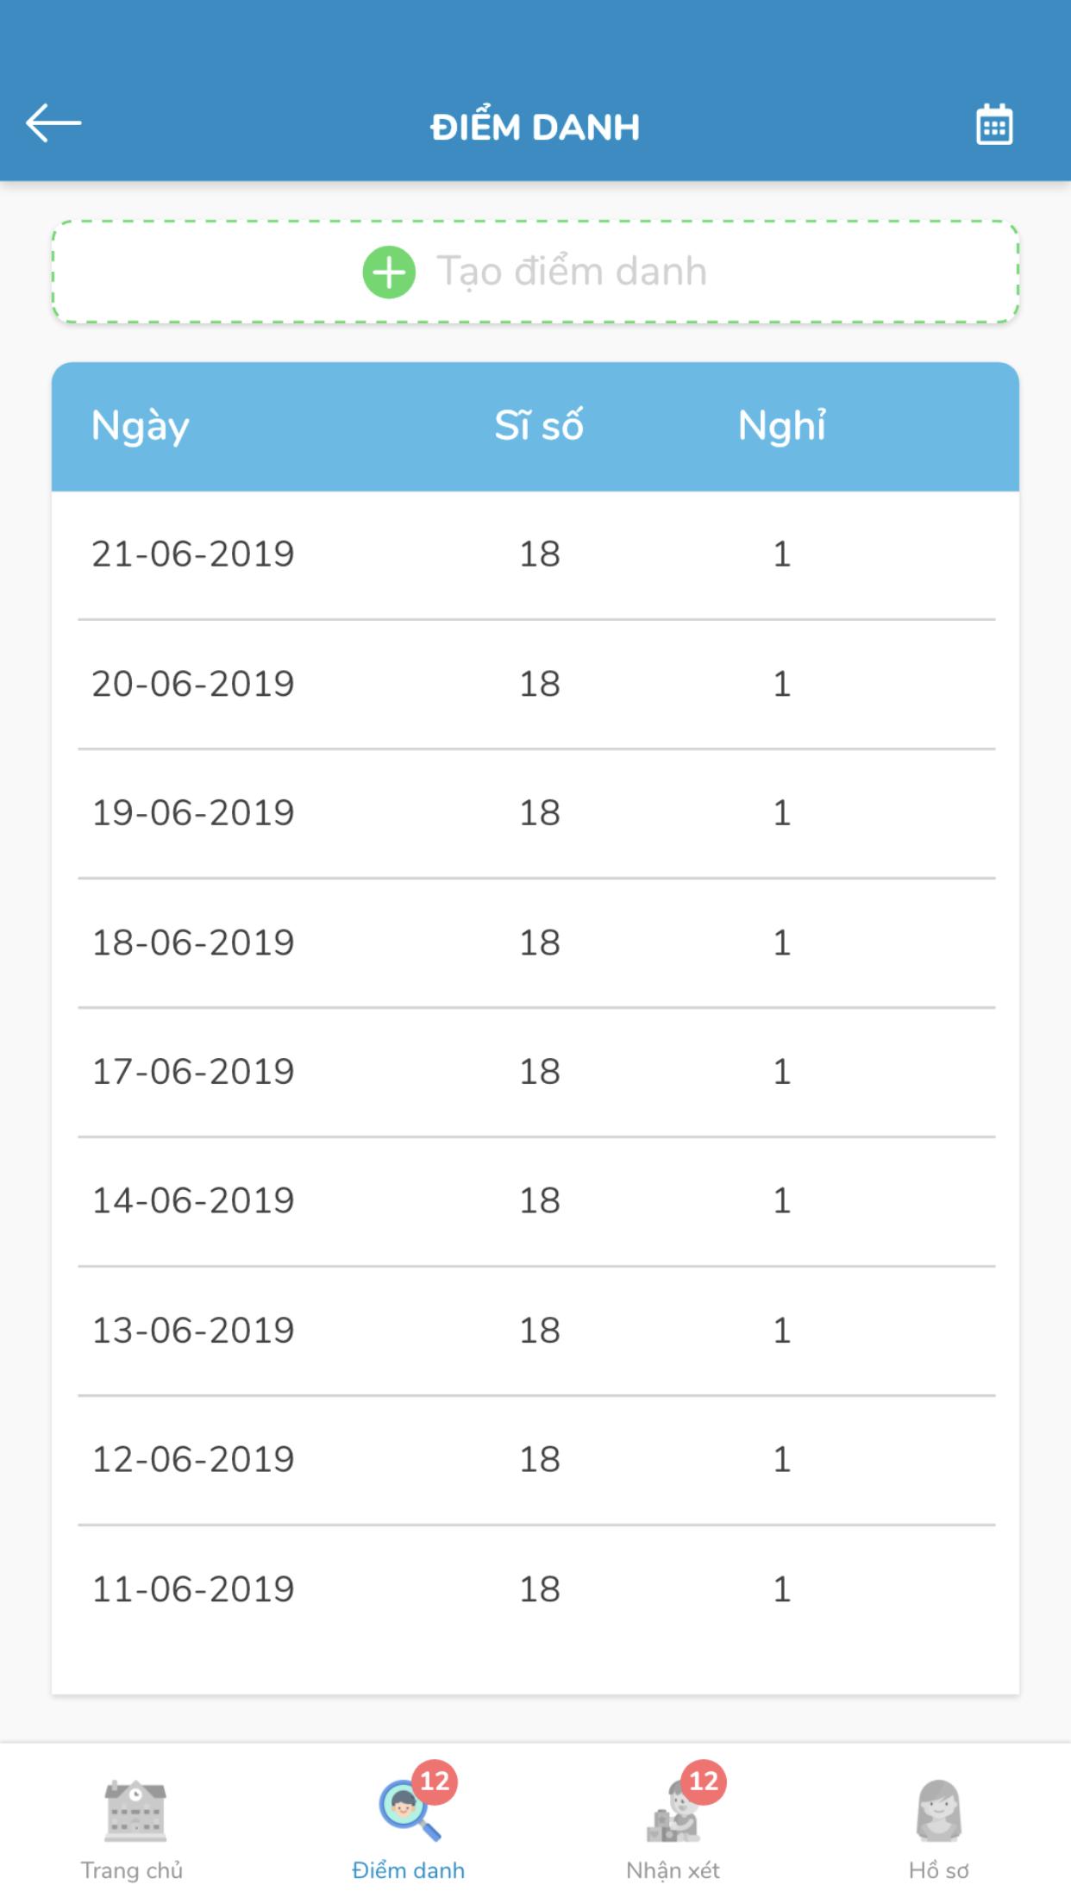The height and width of the screenshot is (1904, 1071).
Task: Select the 19-06-2019 attendance entry
Action: pyautogui.click(x=535, y=813)
